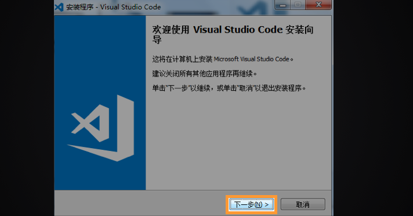Screen dimensions: 413x216
Task: Click the 取消 button
Action: [x=303, y=204]
